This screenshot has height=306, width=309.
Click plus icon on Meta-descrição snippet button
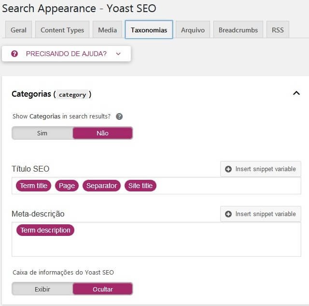click(x=228, y=214)
